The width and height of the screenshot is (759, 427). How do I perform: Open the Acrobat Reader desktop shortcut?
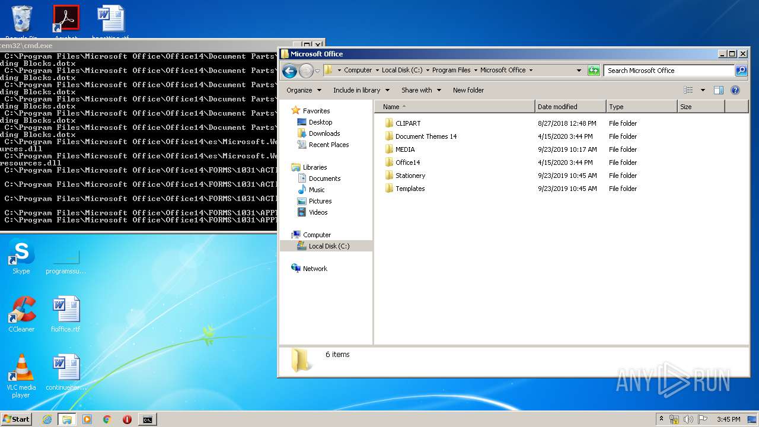(66, 22)
